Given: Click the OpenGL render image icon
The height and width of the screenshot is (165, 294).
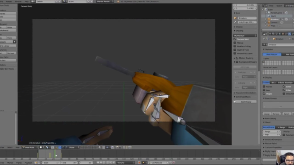Looking at the screenshot, I should (117, 148).
